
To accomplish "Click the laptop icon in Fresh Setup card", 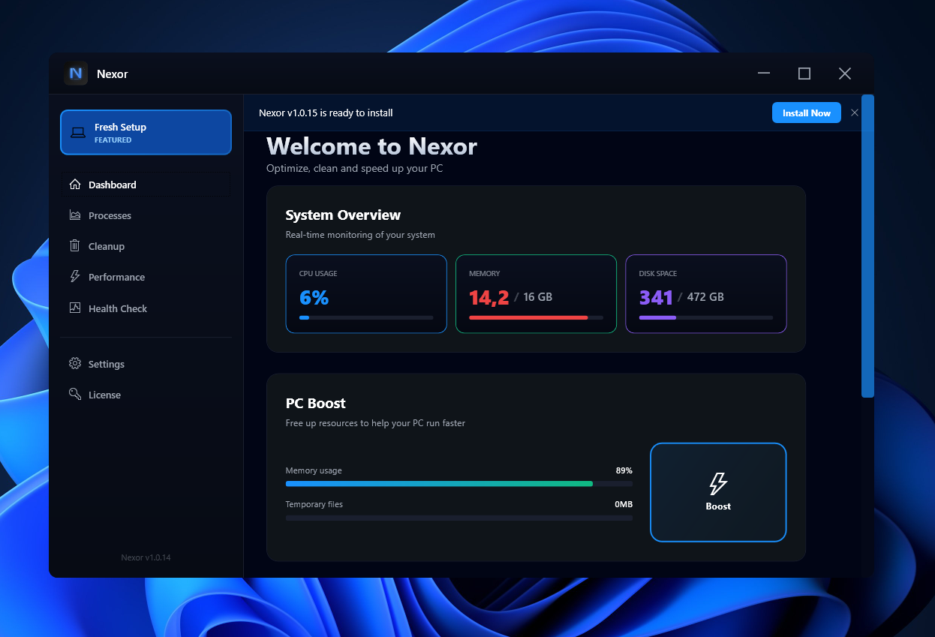I will tap(78, 133).
